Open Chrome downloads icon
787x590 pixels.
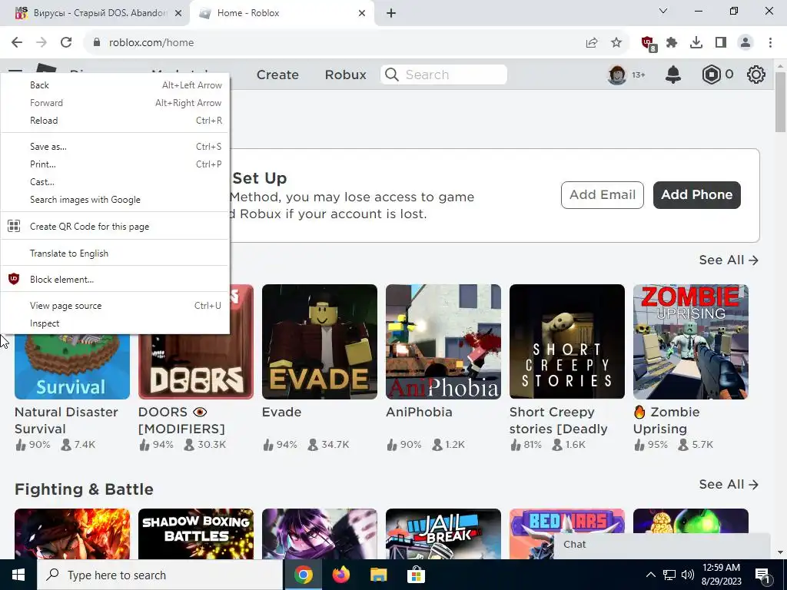click(x=696, y=43)
